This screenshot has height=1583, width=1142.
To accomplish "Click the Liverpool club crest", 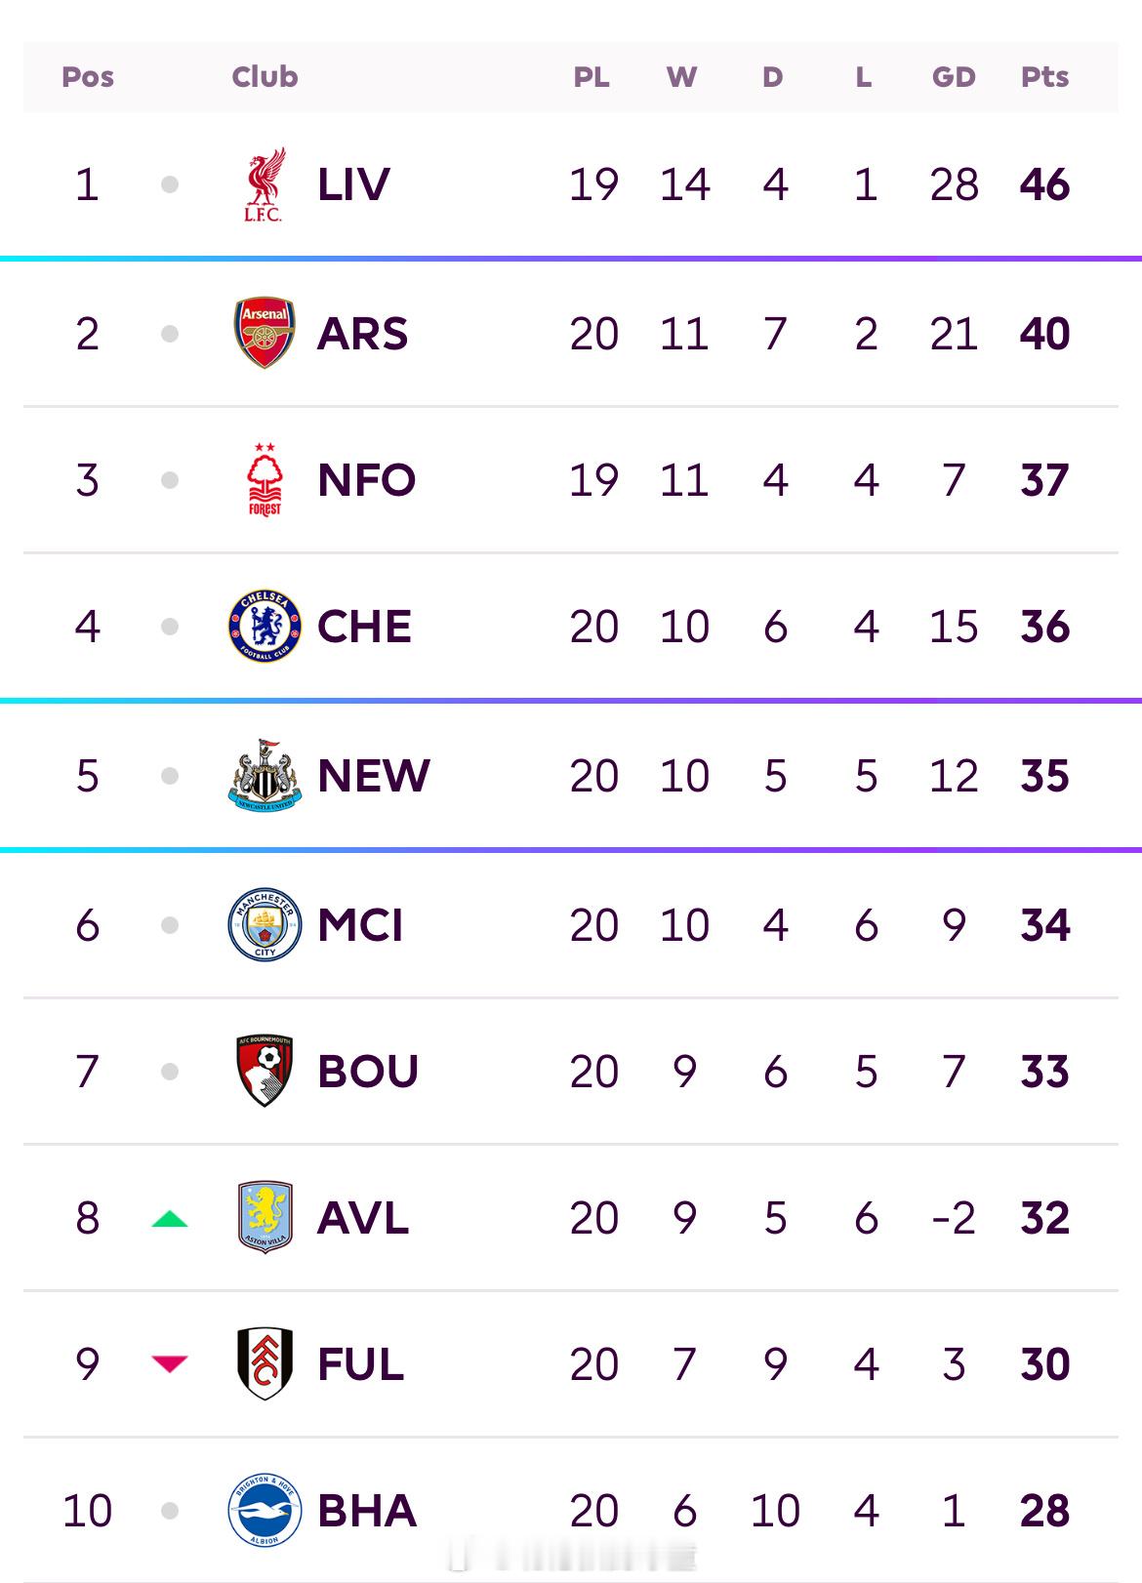I will click(x=264, y=184).
